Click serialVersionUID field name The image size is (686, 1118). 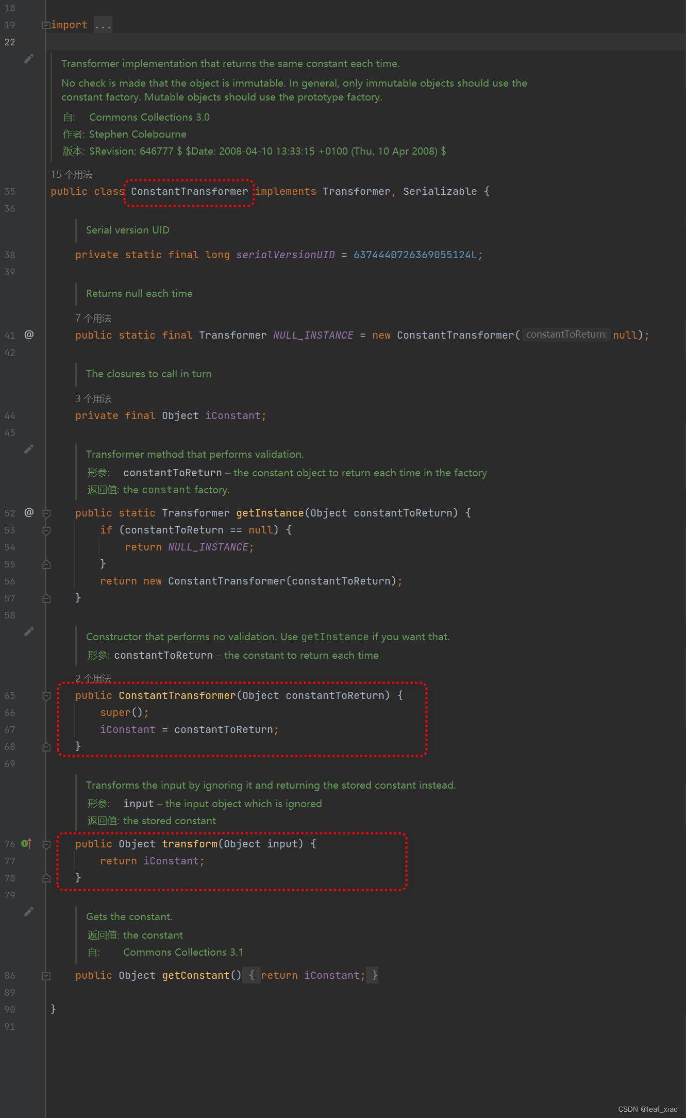(x=286, y=255)
